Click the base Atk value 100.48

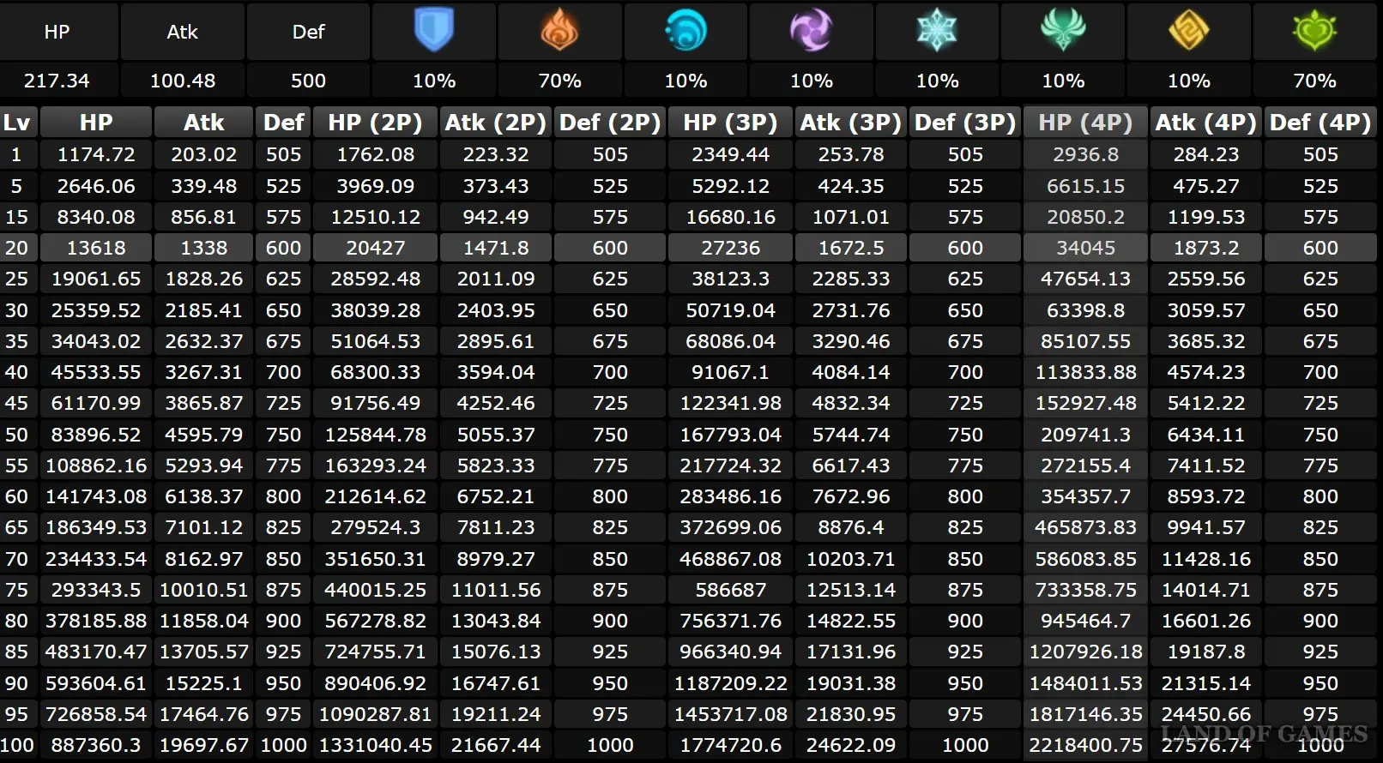point(182,81)
